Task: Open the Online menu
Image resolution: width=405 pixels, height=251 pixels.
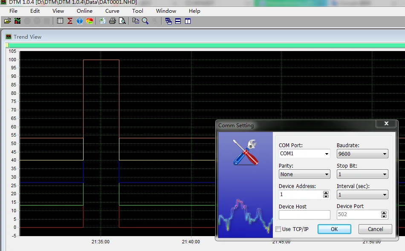Action: click(x=84, y=11)
